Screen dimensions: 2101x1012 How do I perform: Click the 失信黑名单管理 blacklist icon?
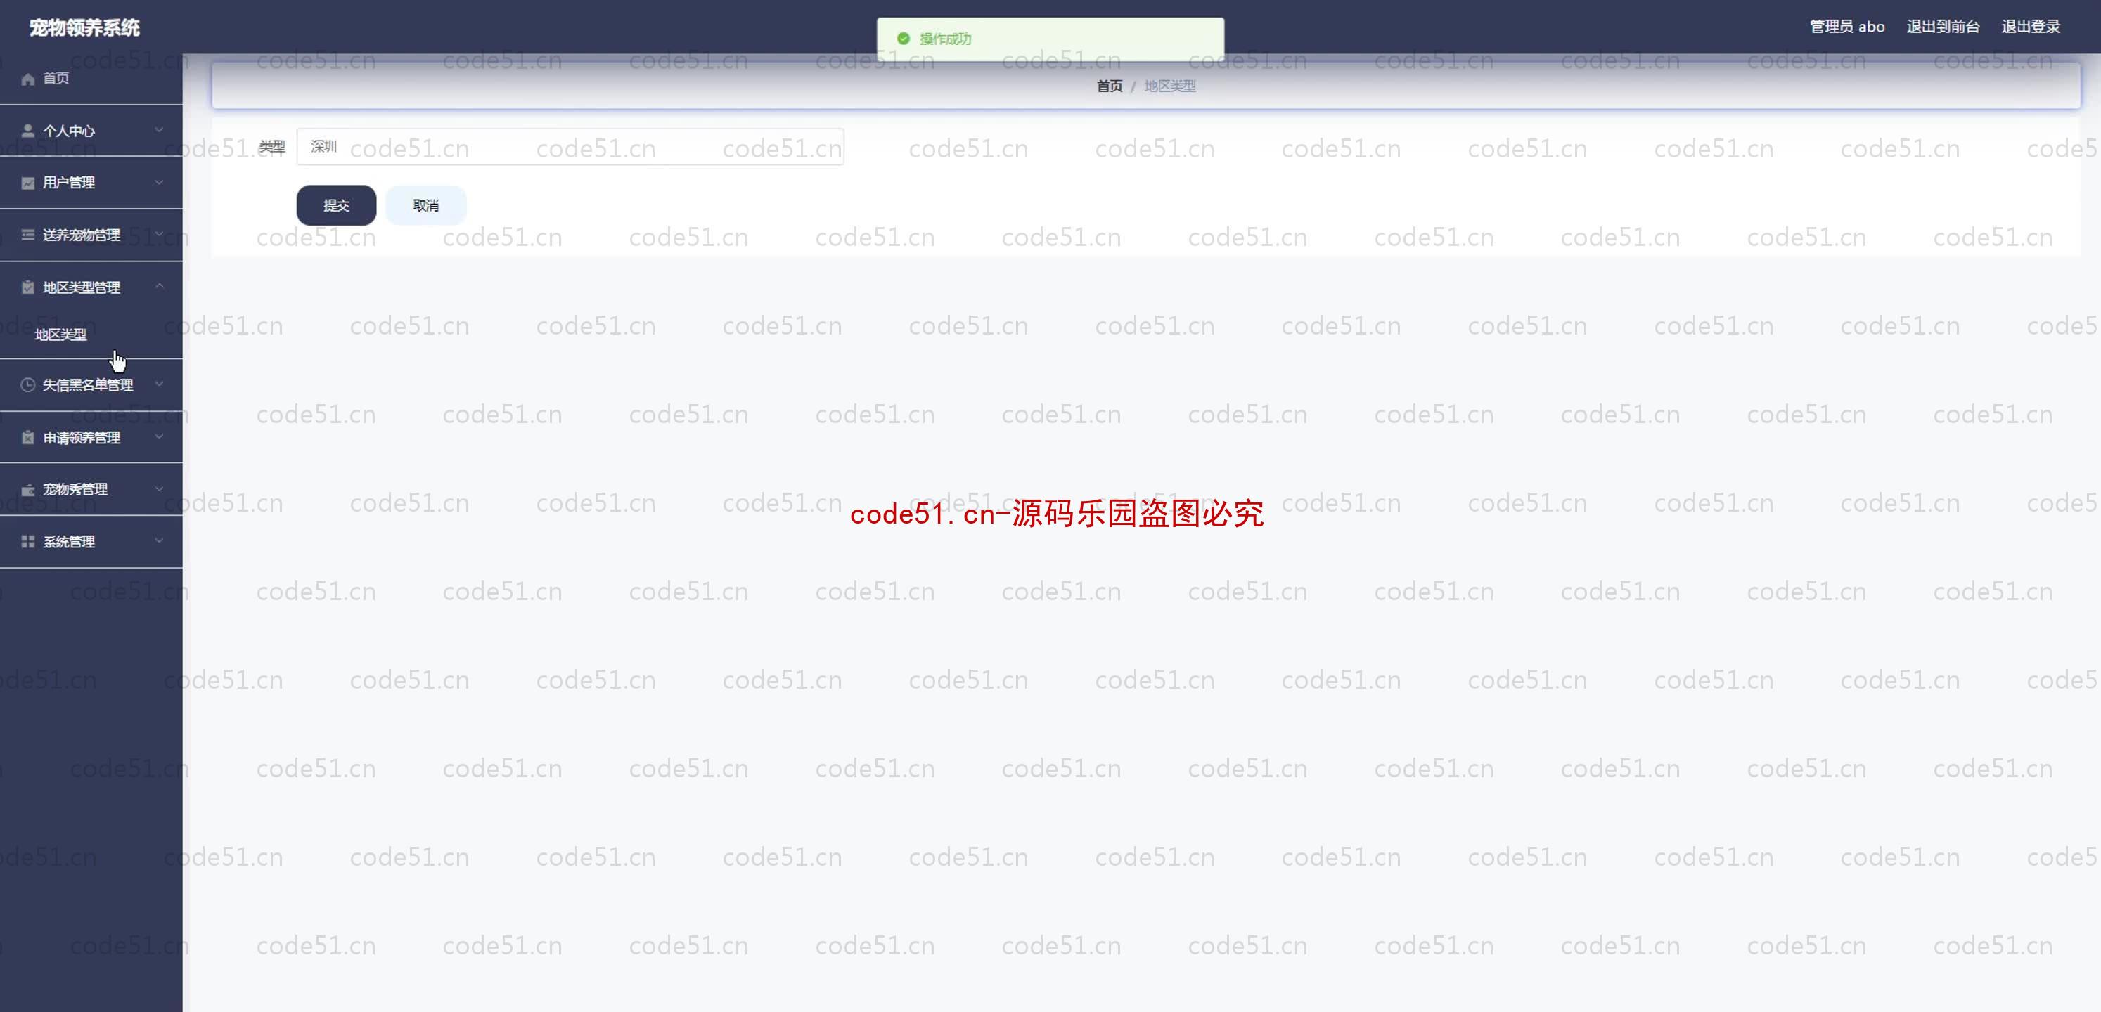pos(27,386)
